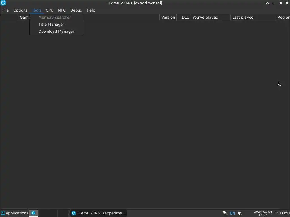The width and height of the screenshot is (290, 217).
Task: Click the PEPOYO user label
Action: click(282, 213)
